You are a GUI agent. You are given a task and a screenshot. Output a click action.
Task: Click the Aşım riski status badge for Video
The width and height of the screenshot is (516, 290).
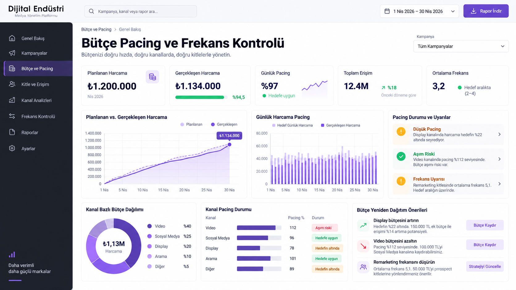325,228
